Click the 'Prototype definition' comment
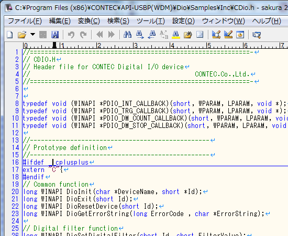 pos(70,148)
